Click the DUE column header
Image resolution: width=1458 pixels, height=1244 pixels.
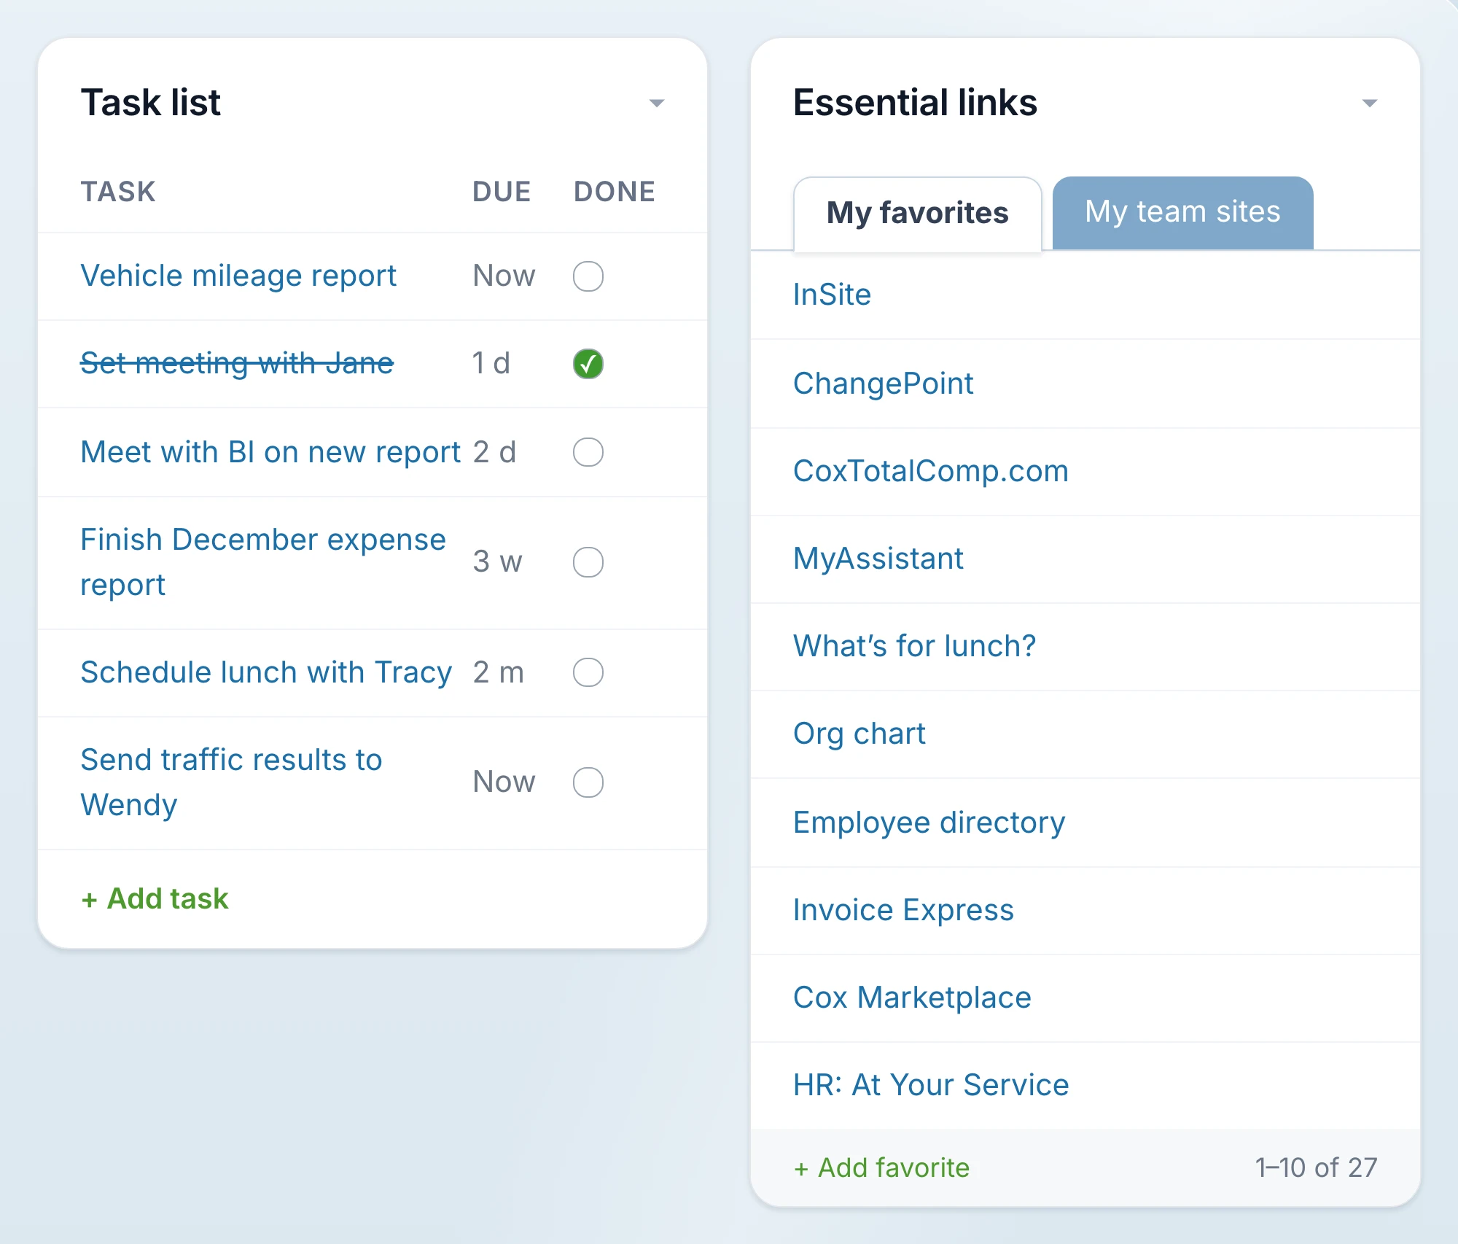[502, 192]
